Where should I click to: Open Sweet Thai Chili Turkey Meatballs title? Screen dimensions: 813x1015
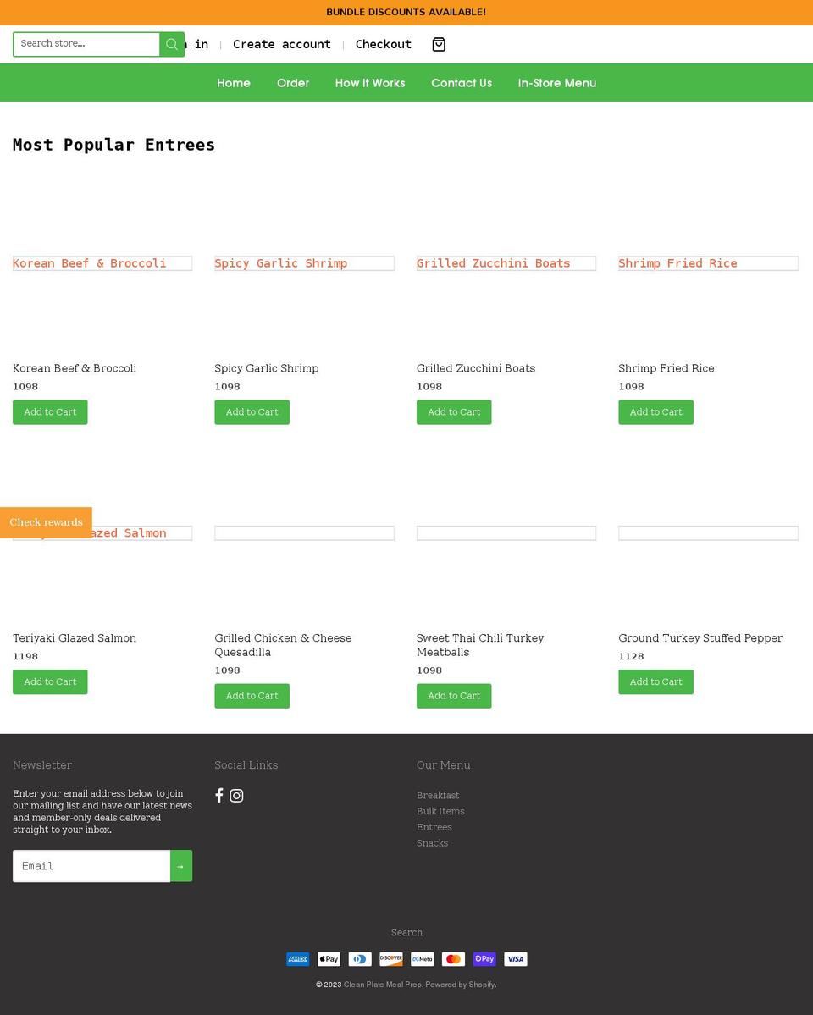[x=480, y=645]
